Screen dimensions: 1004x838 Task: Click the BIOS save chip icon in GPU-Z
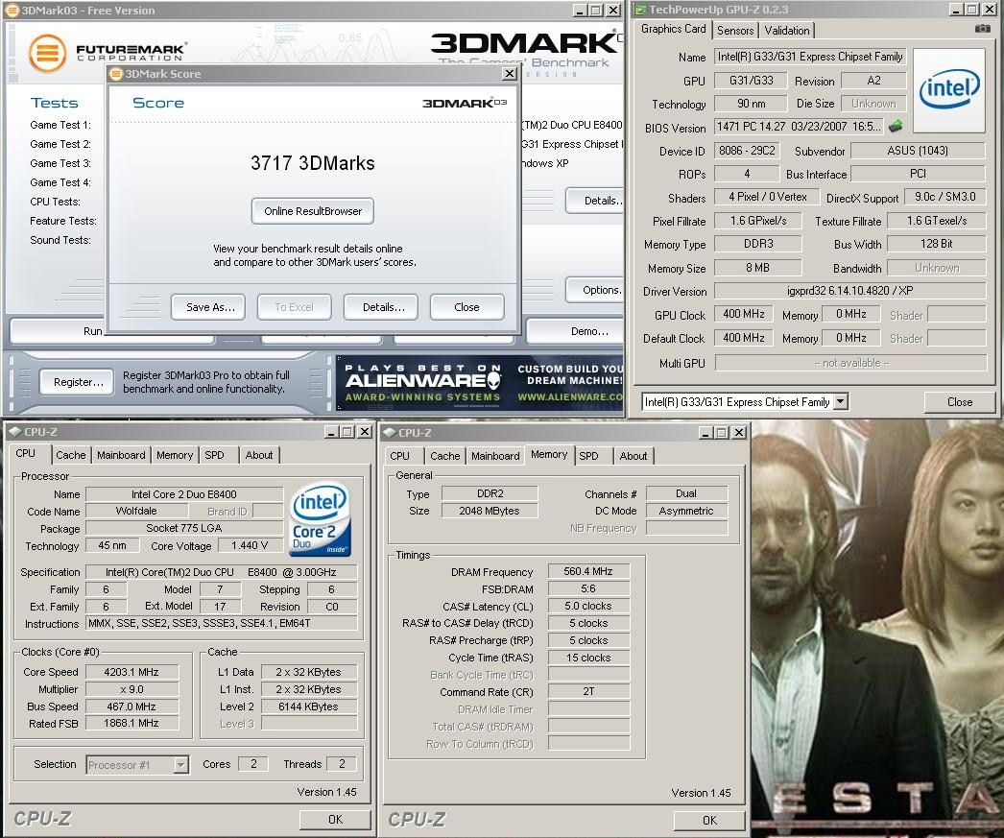click(896, 126)
